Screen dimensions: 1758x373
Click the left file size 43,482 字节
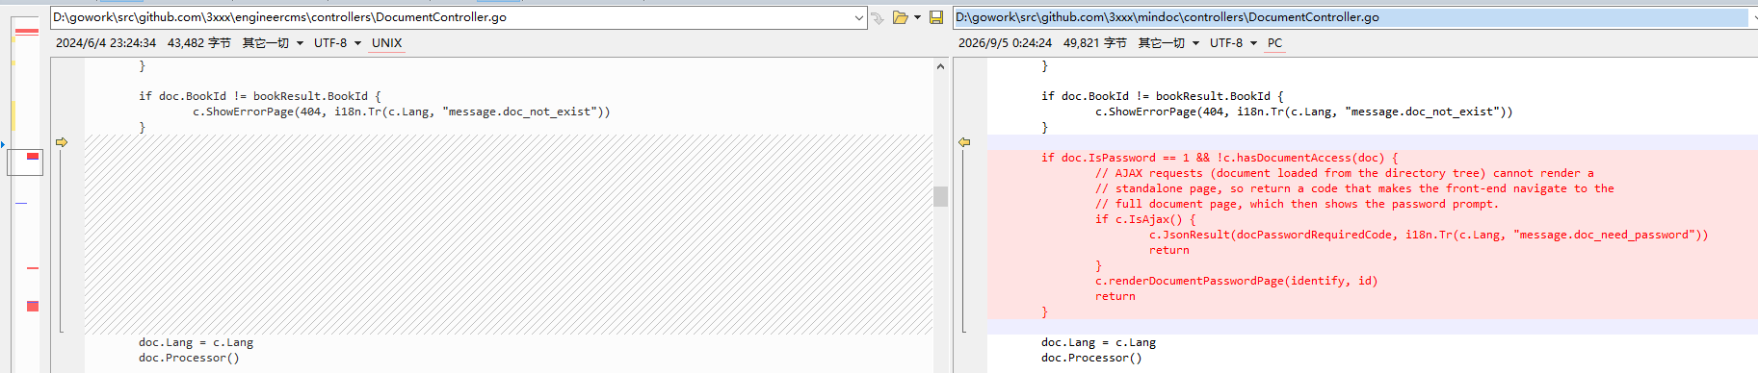199,43
